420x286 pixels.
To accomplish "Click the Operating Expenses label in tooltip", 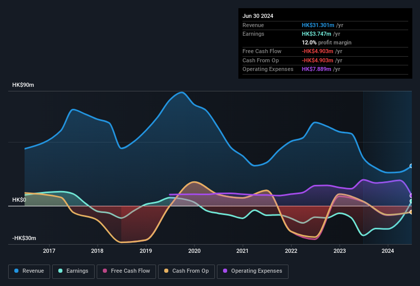I will coord(268,69).
